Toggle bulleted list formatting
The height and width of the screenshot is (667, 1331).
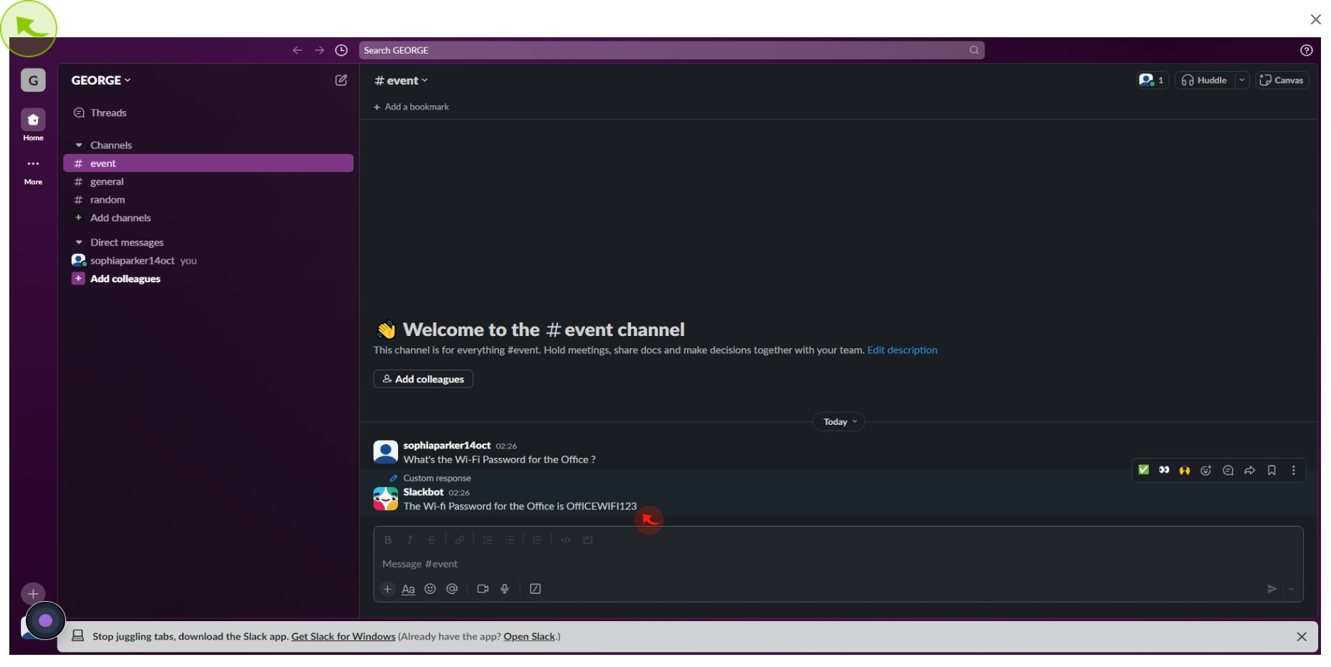pyautogui.click(x=509, y=539)
